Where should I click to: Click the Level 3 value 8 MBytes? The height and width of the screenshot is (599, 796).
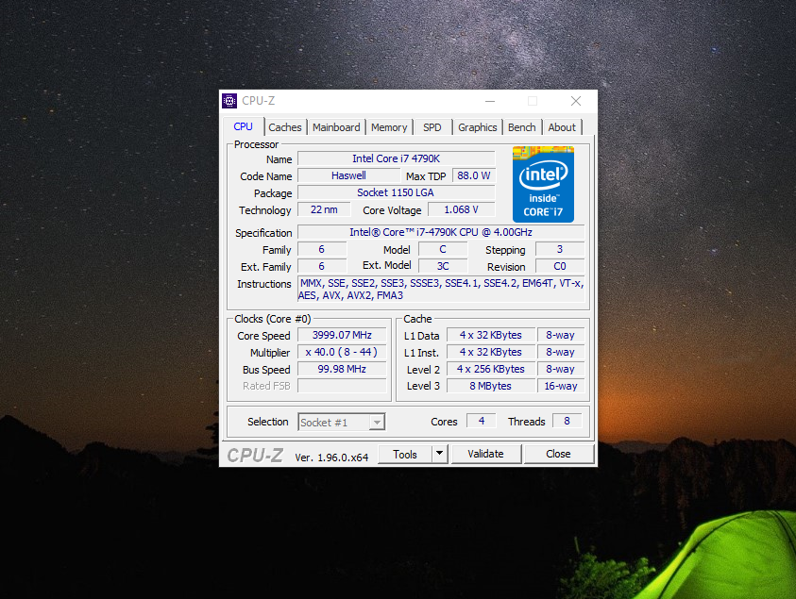pyautogui.click(x=491, y=386)
